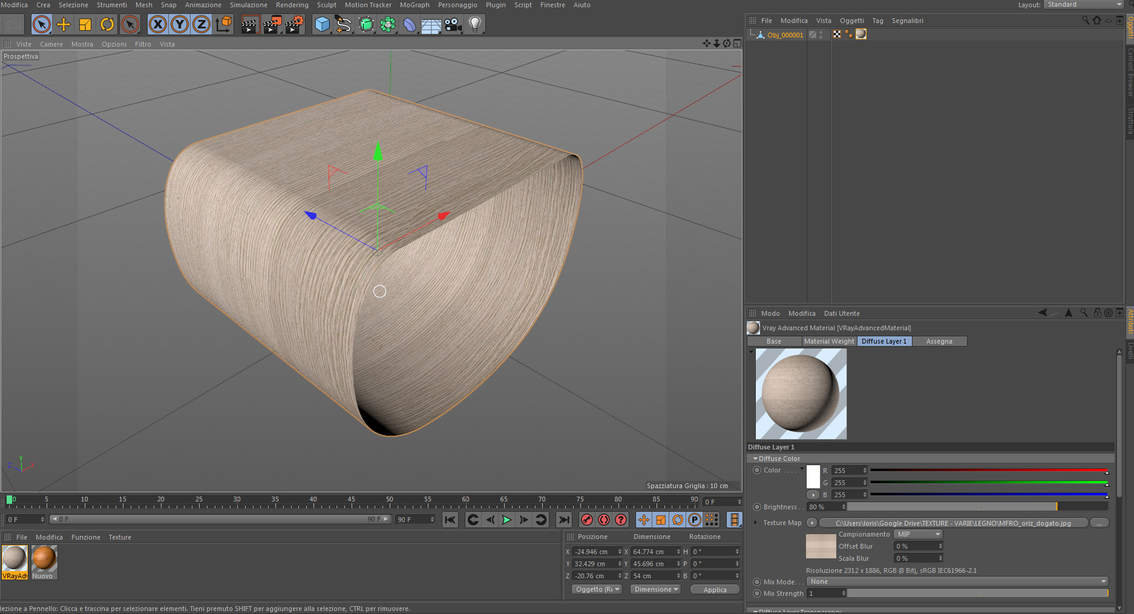Add a camera object from toolbar
Screen dimensions: 1134x614
453,25
